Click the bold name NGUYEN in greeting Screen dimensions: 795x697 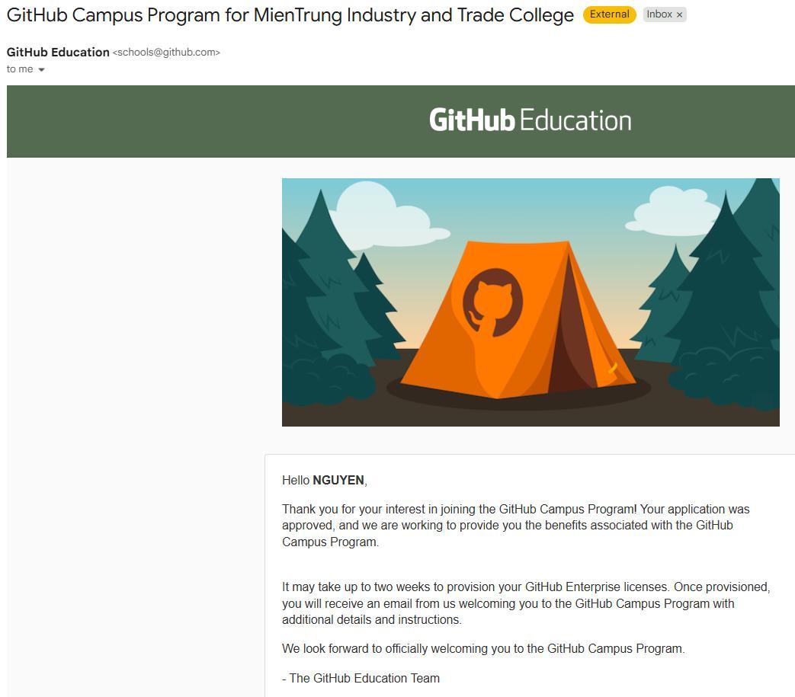[338, 481]
